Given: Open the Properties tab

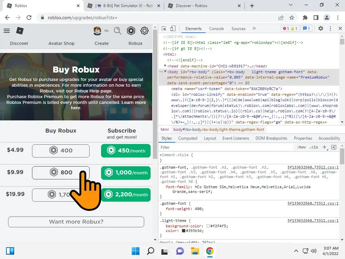Looking at the screenshot, I should [x=303, y=138].
